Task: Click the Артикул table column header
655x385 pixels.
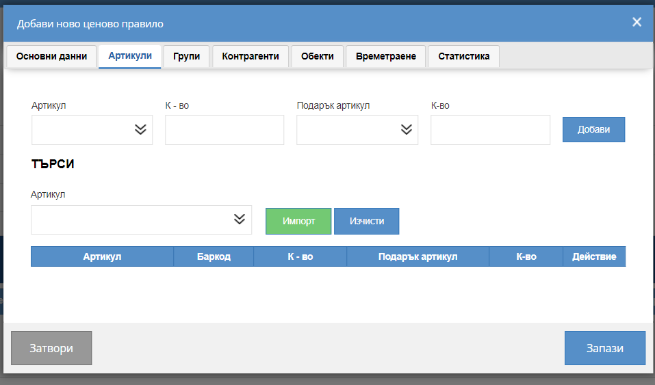Action: tap(102, 256)
